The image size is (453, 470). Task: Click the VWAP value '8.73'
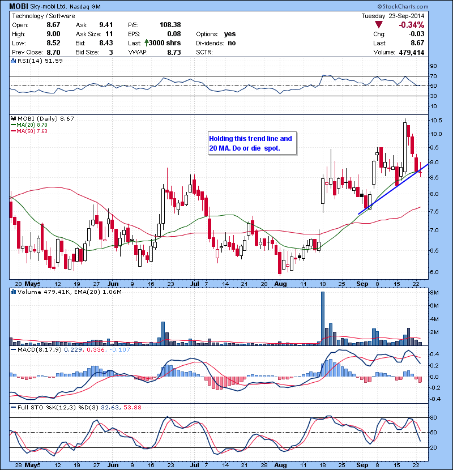click(x=174, y=53)
